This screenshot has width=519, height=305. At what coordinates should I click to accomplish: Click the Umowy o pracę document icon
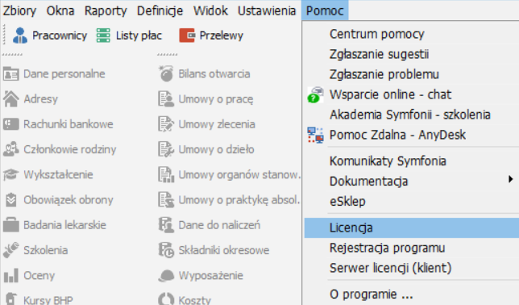coord(166,99)
